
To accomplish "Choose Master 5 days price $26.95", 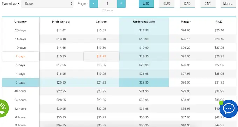I will [x=185, y=65].
